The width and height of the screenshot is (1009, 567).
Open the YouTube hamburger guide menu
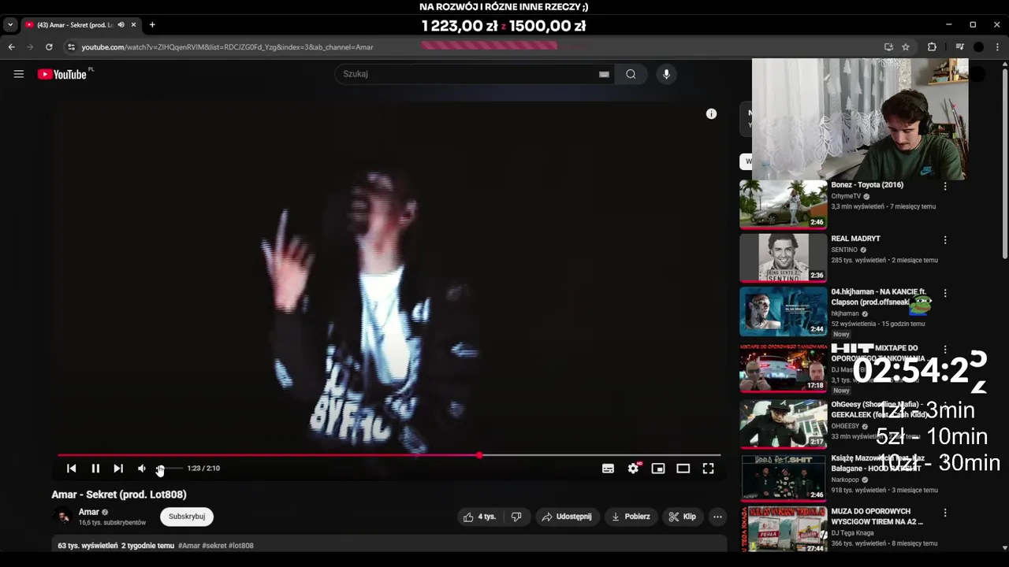coord(19,74)
